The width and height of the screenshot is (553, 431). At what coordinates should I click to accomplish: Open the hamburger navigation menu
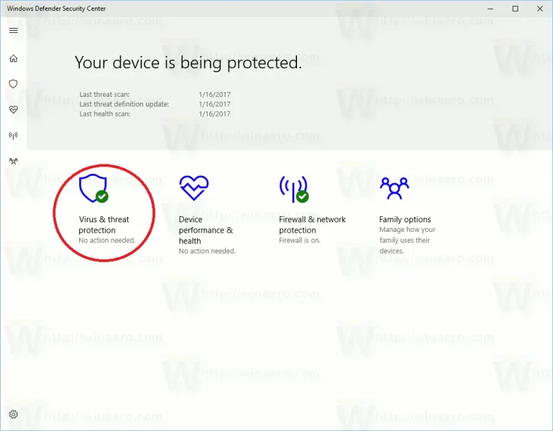click(x=14, y=30)
